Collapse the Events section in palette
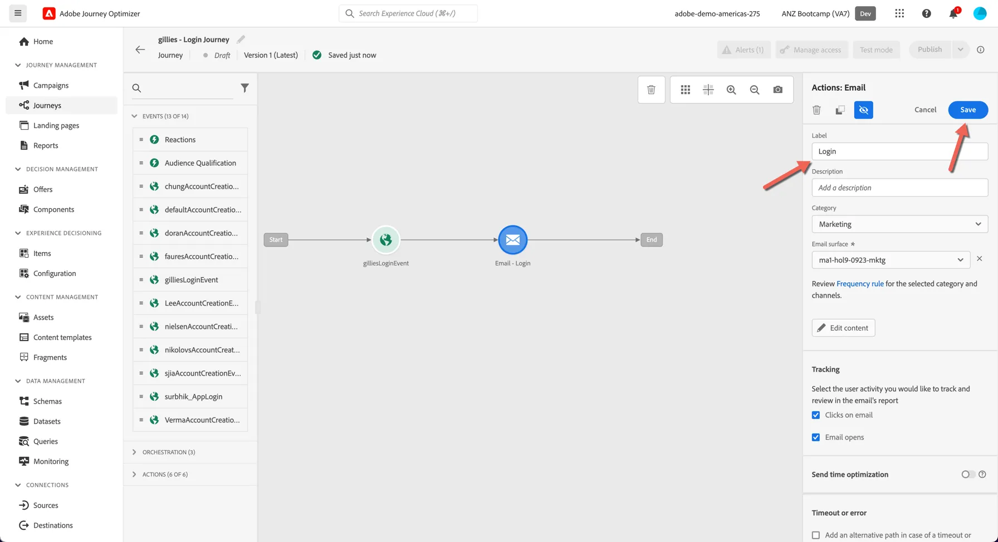The width and height of the screenshot is (998, 542). coord(134,116)
